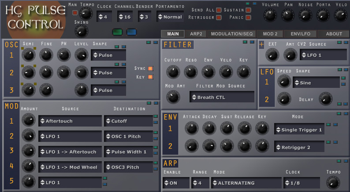Open the ABOUT tab
This screenshot has height=192, width=350.
coord(334,34)
